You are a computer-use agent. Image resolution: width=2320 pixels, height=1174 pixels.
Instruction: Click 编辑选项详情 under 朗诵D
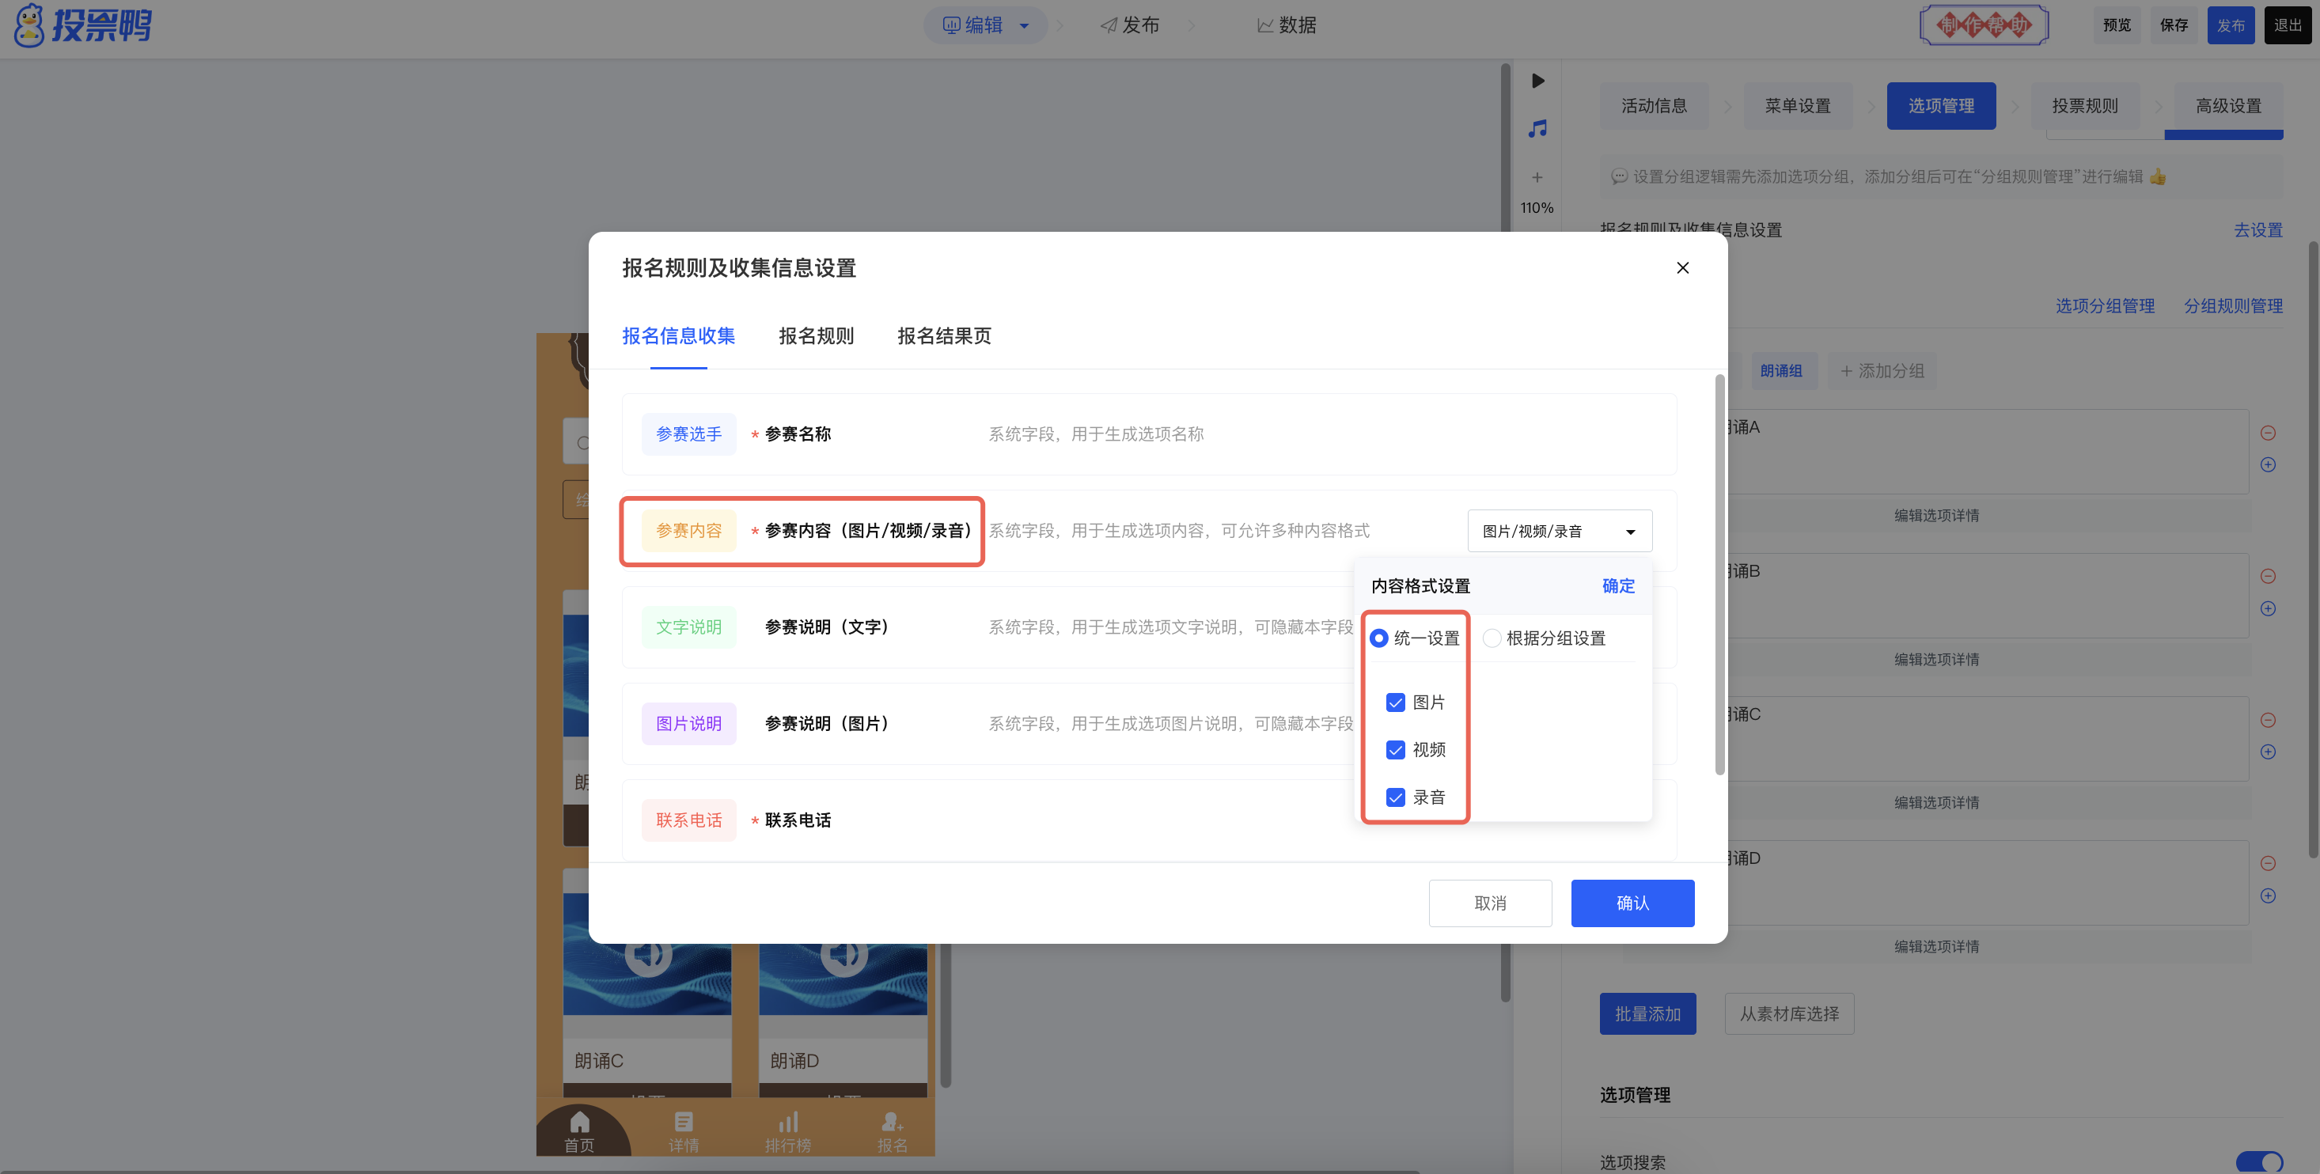(1936, 947)
